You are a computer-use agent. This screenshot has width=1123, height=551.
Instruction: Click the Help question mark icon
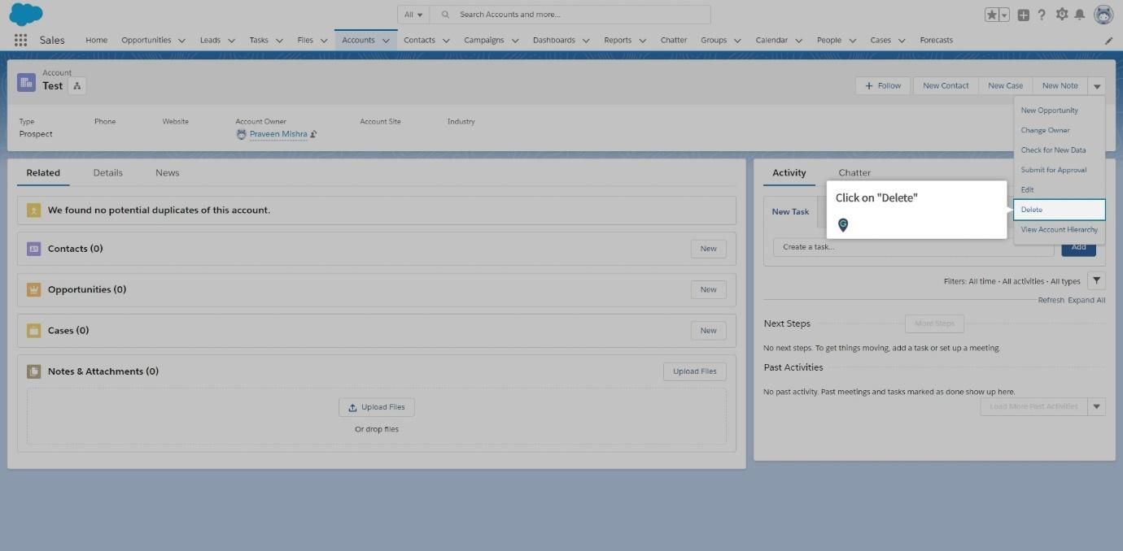click(1042, 15)
